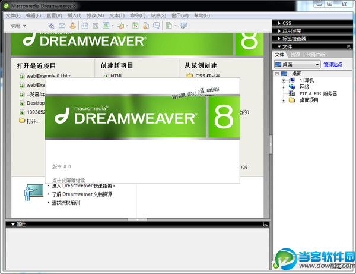Open the 桌面 site dropdown

[x=297, y=65]
